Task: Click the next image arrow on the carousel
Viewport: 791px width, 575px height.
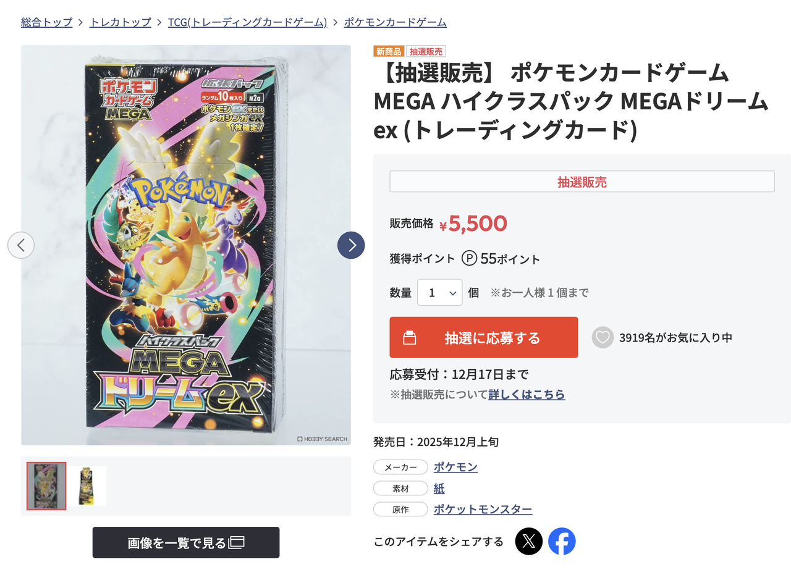Action: click(351, 245)
